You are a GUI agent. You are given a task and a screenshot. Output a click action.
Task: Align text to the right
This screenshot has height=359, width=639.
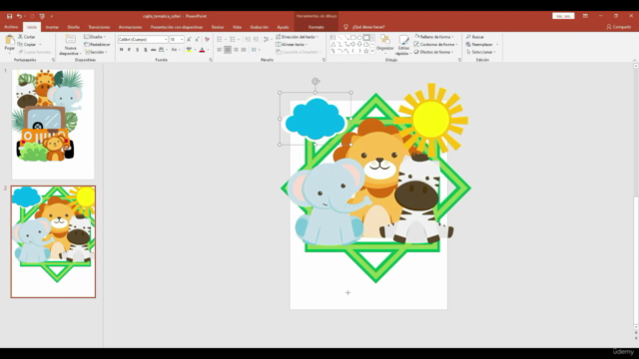coord(236,50)
